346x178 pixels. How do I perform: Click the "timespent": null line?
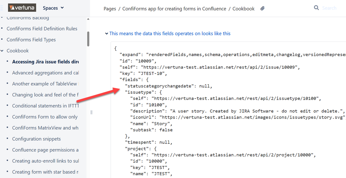148,142
